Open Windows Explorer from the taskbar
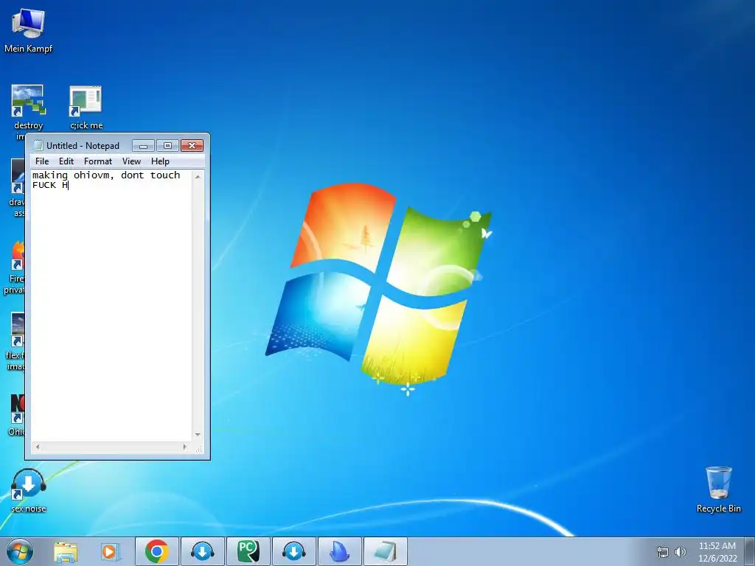 click(65, 552)
